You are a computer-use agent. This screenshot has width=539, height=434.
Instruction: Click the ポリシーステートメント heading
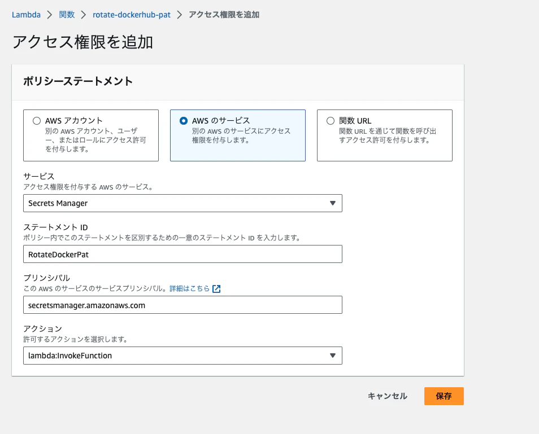point(78,81)
